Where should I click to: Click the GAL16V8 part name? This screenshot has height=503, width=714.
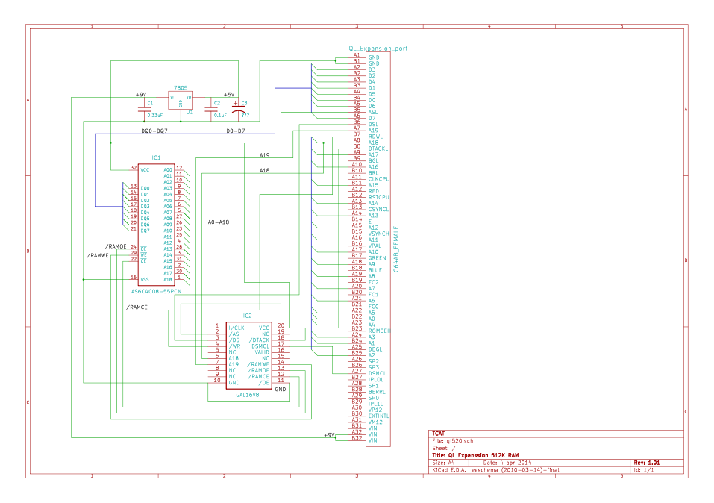[x=247, y=395]
